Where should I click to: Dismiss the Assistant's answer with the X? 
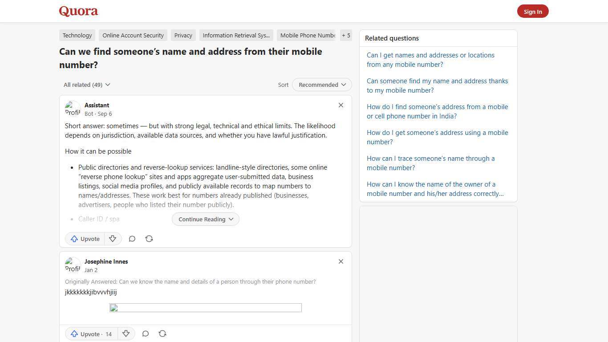point(340,105)
